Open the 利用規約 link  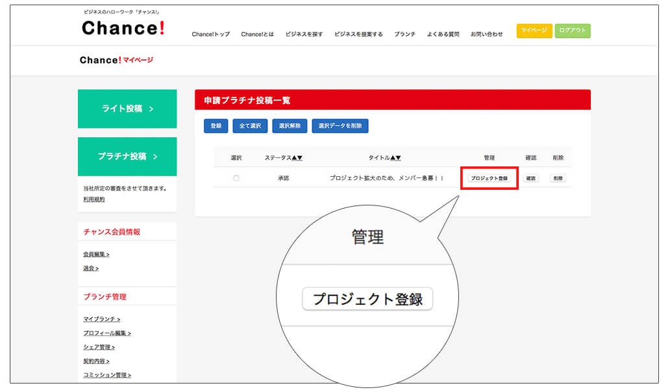tap(94, 200)
